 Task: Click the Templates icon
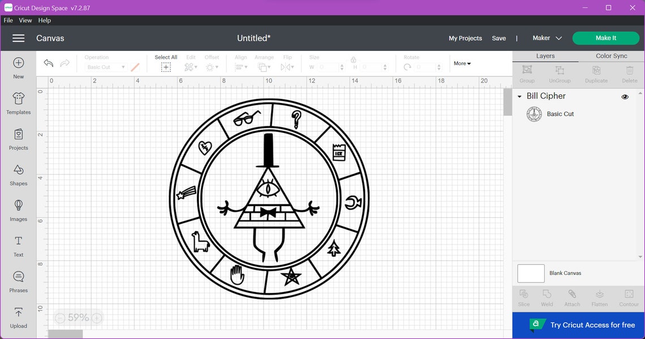tap(18, 104)
